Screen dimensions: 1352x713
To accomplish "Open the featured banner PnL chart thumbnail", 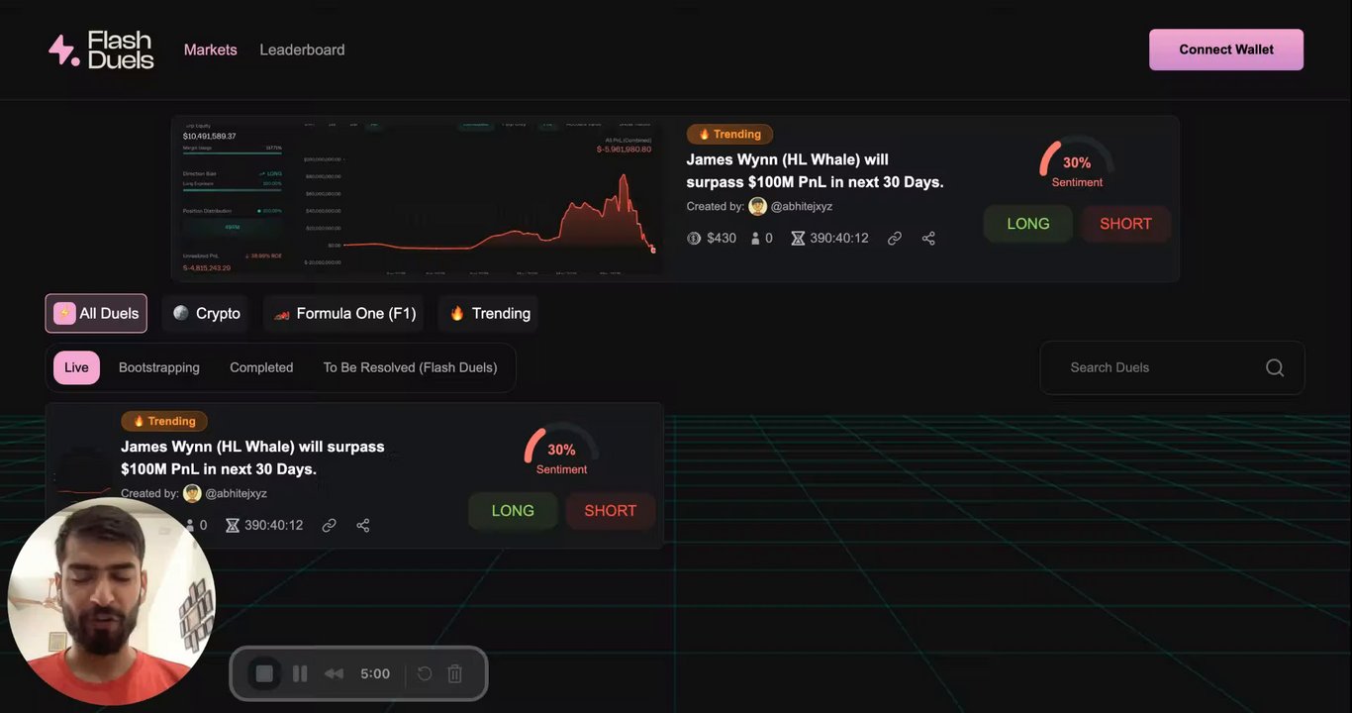I will pyautogui.click(x=419, y=198).
